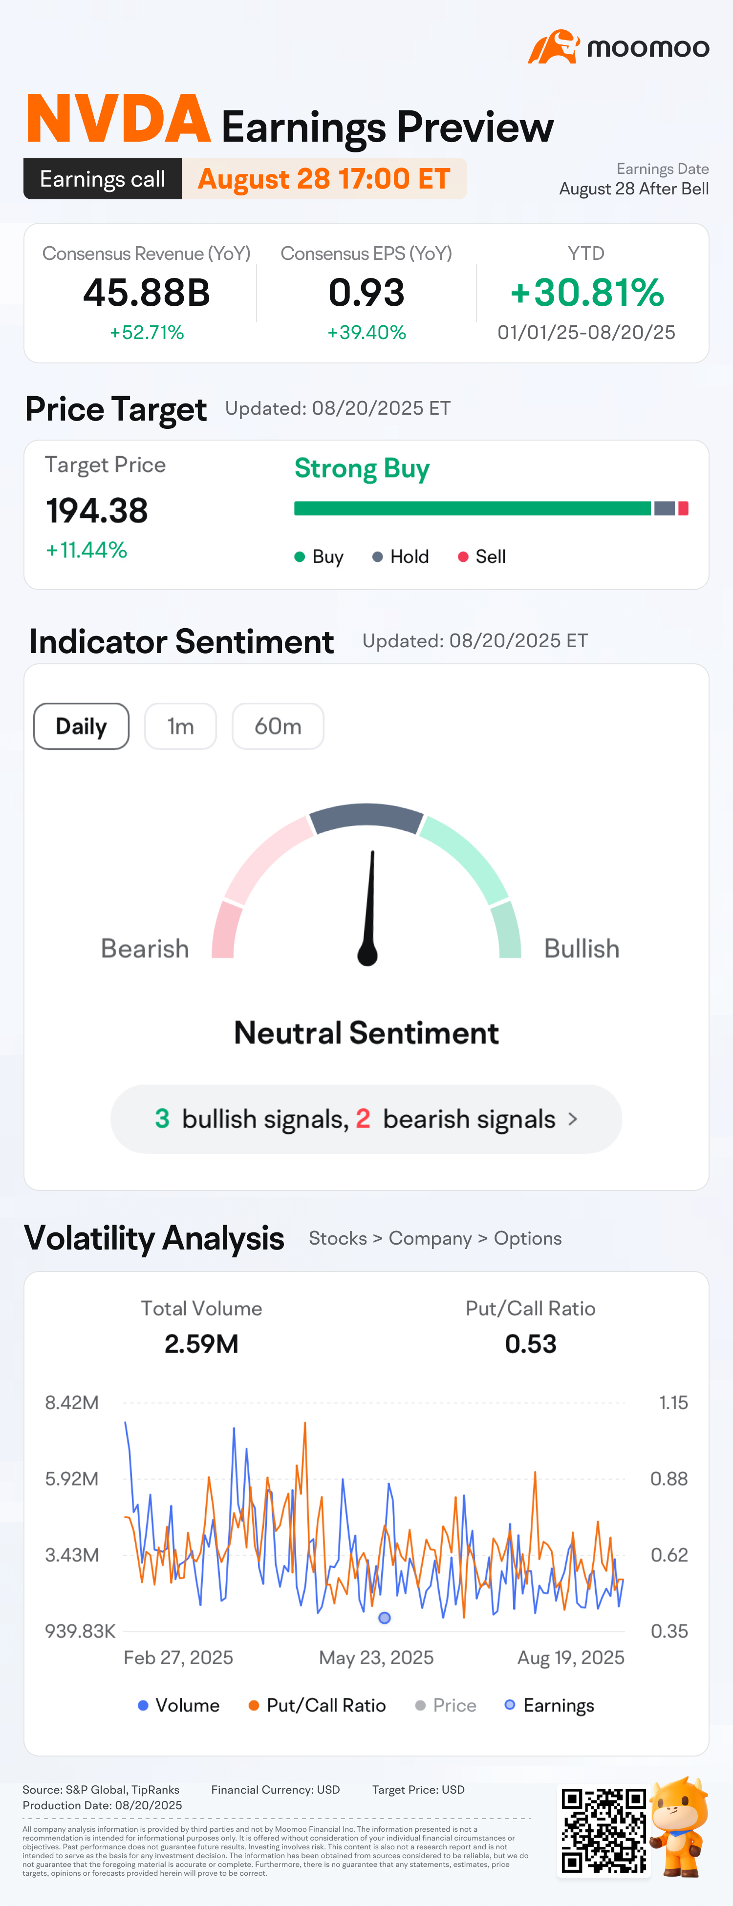The image size is (733, 1906).
Task: Toggle Earnings markers in chart legend
Action: coord(549,1705)
